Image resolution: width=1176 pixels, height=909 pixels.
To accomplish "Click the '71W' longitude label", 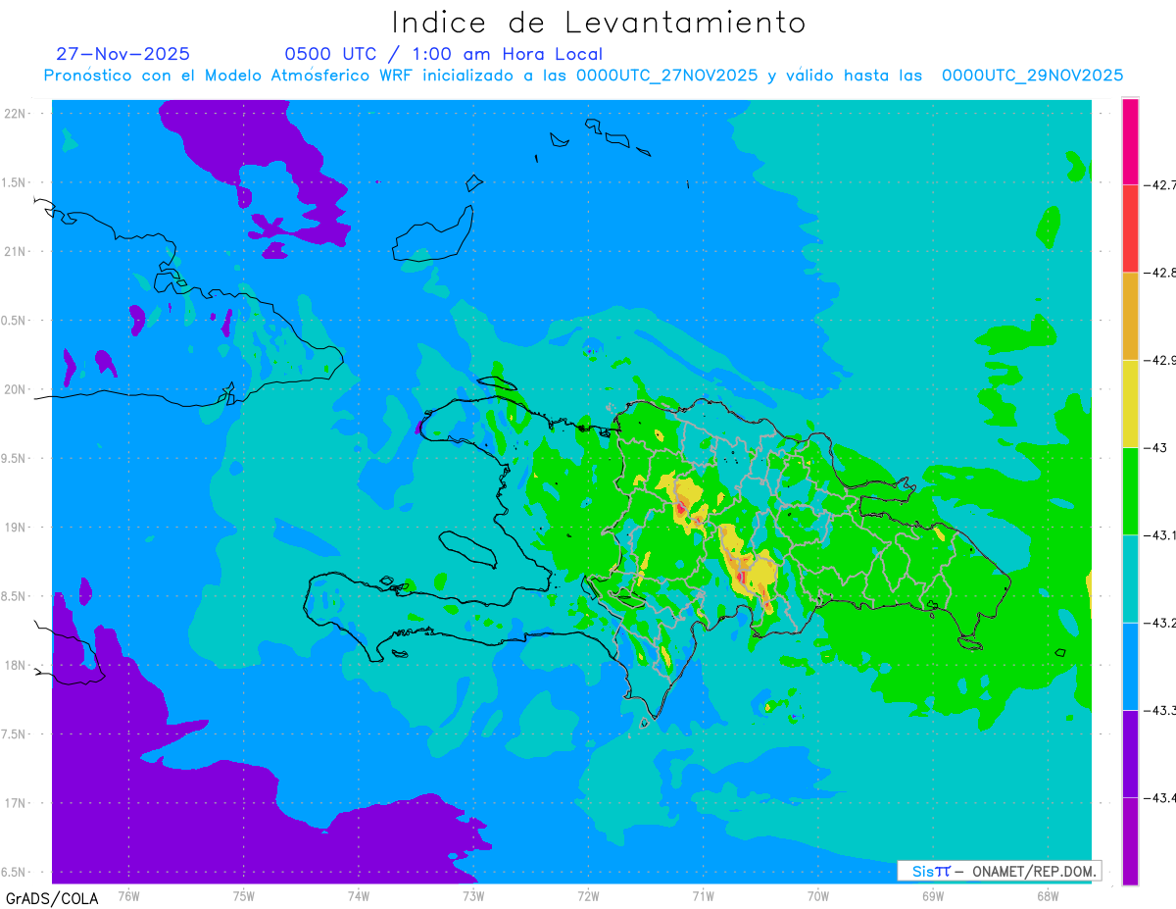I will pyautogui.click(x=704, y=895).
